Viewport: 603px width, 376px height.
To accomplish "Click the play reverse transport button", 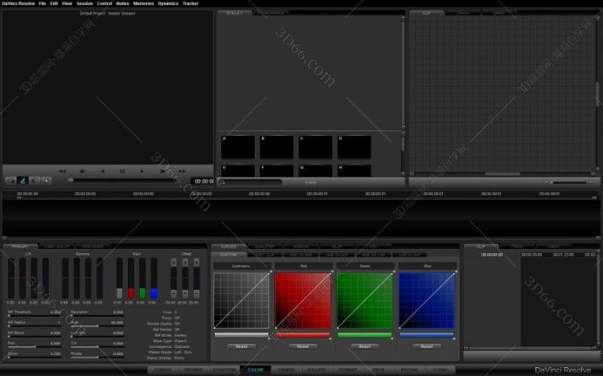I will pos(102,171).
